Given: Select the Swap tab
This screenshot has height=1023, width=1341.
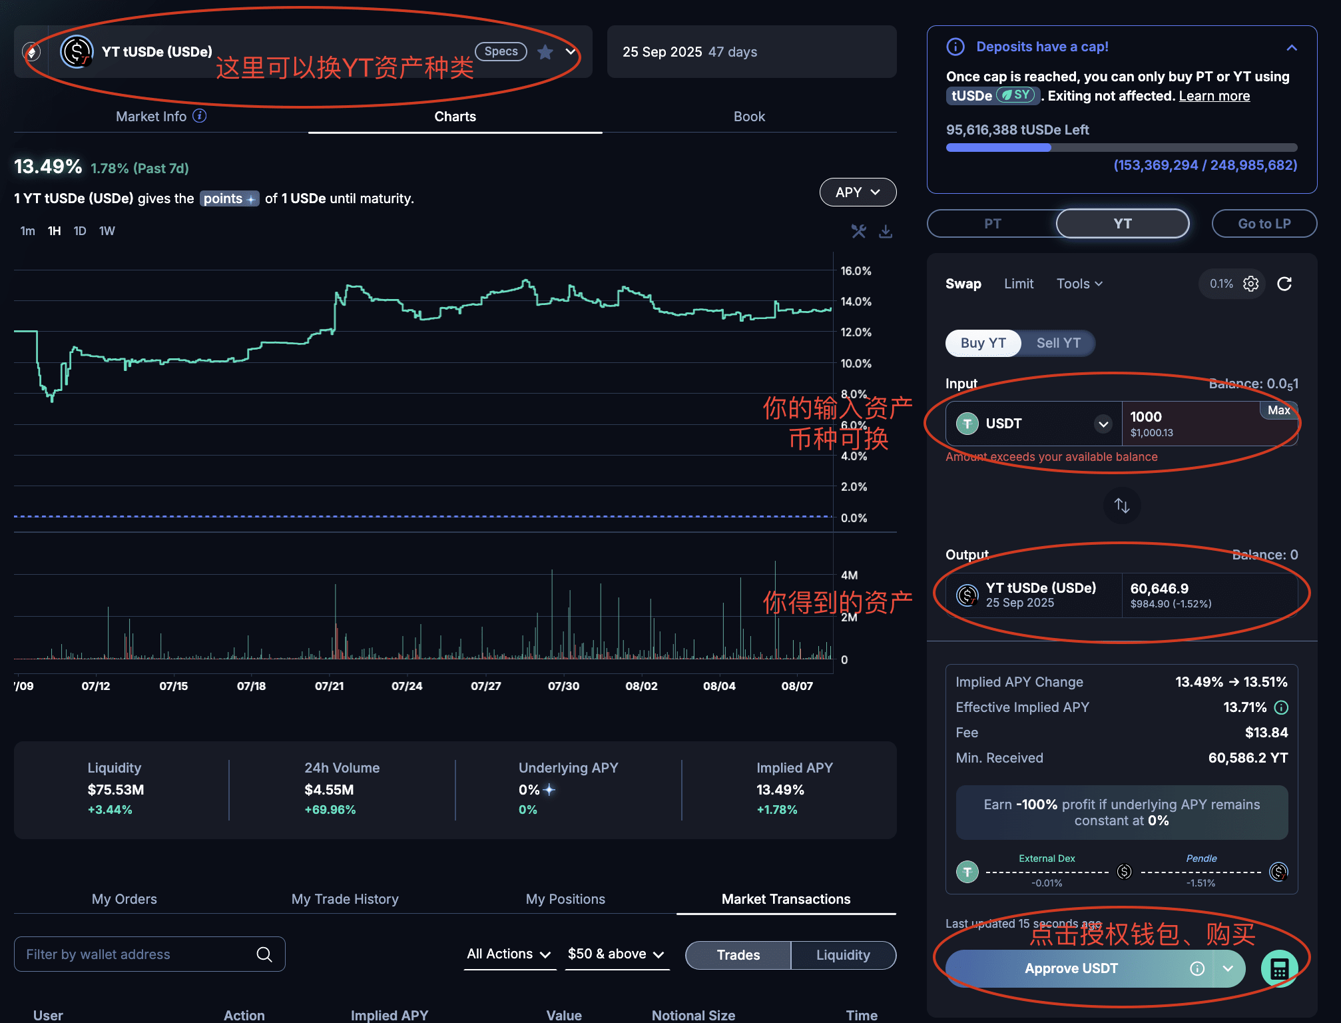Looking at the screenshot, I should coord(963,284).
